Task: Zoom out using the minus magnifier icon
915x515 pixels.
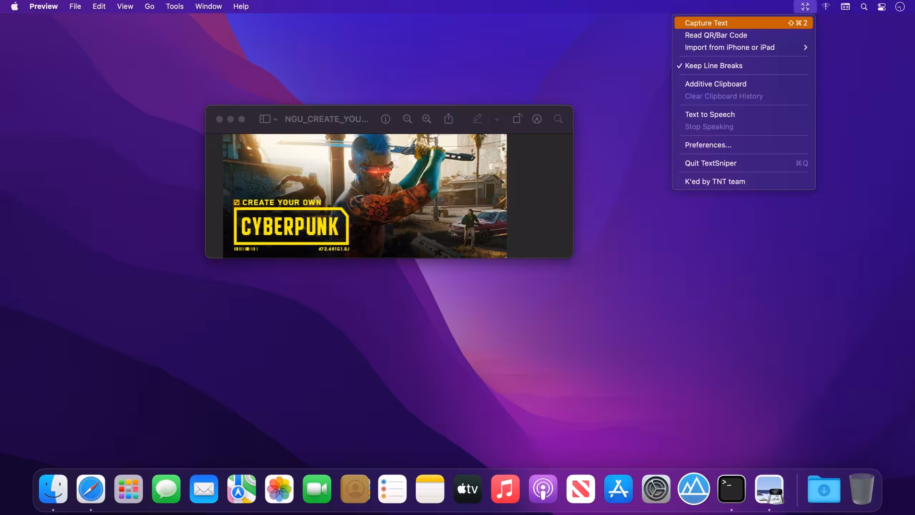Action: pos(407,119)
